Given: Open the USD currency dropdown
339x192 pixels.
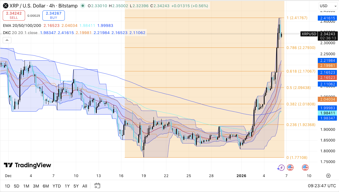Looking at the screenshot, I should coord(327,6).
